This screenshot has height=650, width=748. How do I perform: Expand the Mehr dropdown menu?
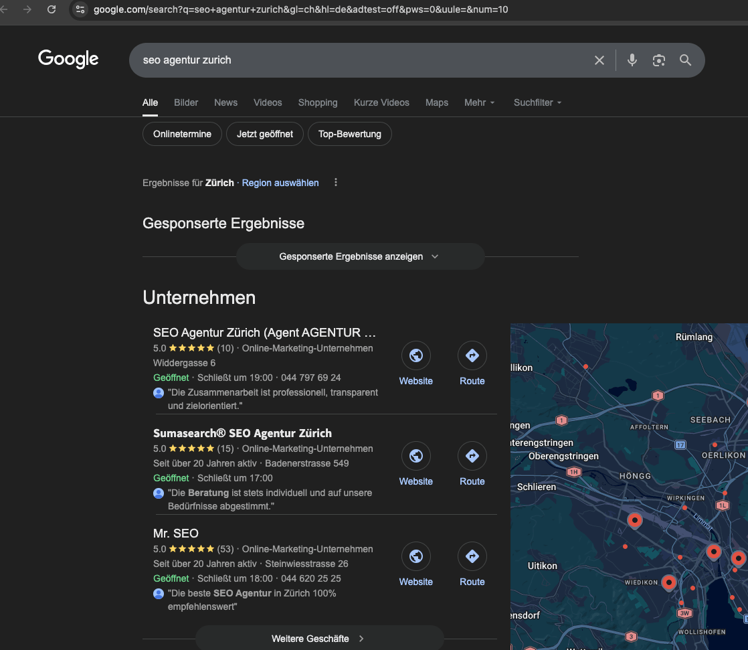(480, 102)
